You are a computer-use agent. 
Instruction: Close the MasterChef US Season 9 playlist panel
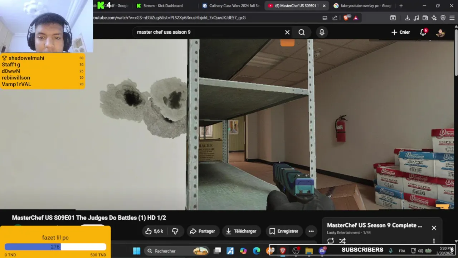(434, 228)
